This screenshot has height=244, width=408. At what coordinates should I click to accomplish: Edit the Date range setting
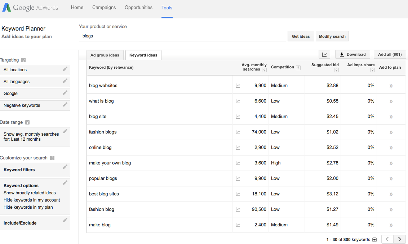coord(65,131)
